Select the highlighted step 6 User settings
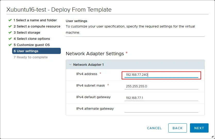 [x=36, y=51]
